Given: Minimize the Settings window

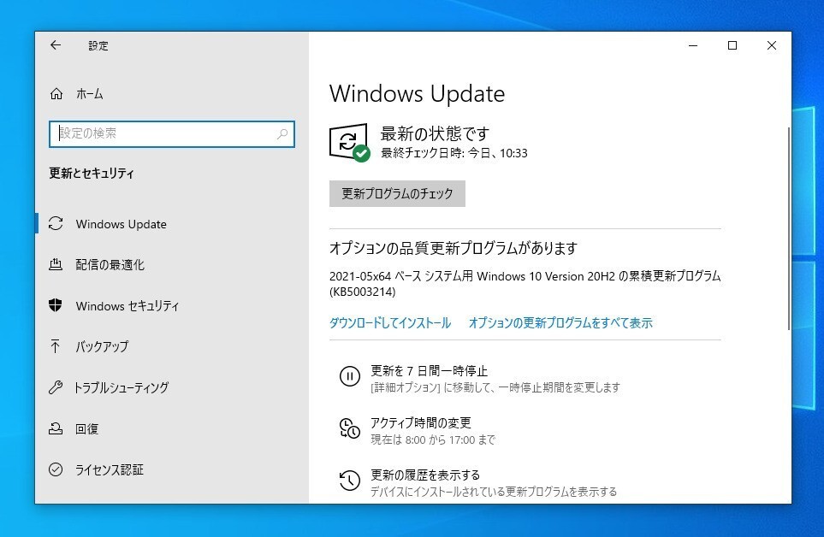Looking at the screenshot, I should click(693, 45).
